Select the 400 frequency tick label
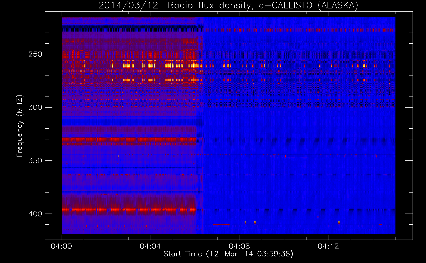The image size is (426, 263). [x=35, y=214]
